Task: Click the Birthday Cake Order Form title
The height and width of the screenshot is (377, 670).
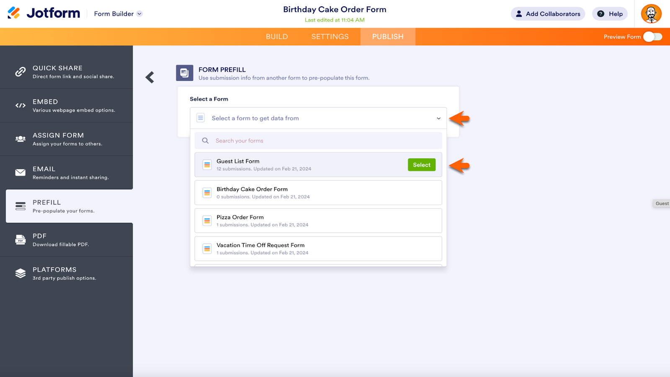Action: [x=335, y=9]
